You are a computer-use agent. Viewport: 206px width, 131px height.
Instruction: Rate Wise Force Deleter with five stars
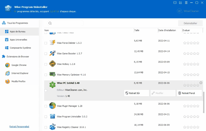coord(198,43)
